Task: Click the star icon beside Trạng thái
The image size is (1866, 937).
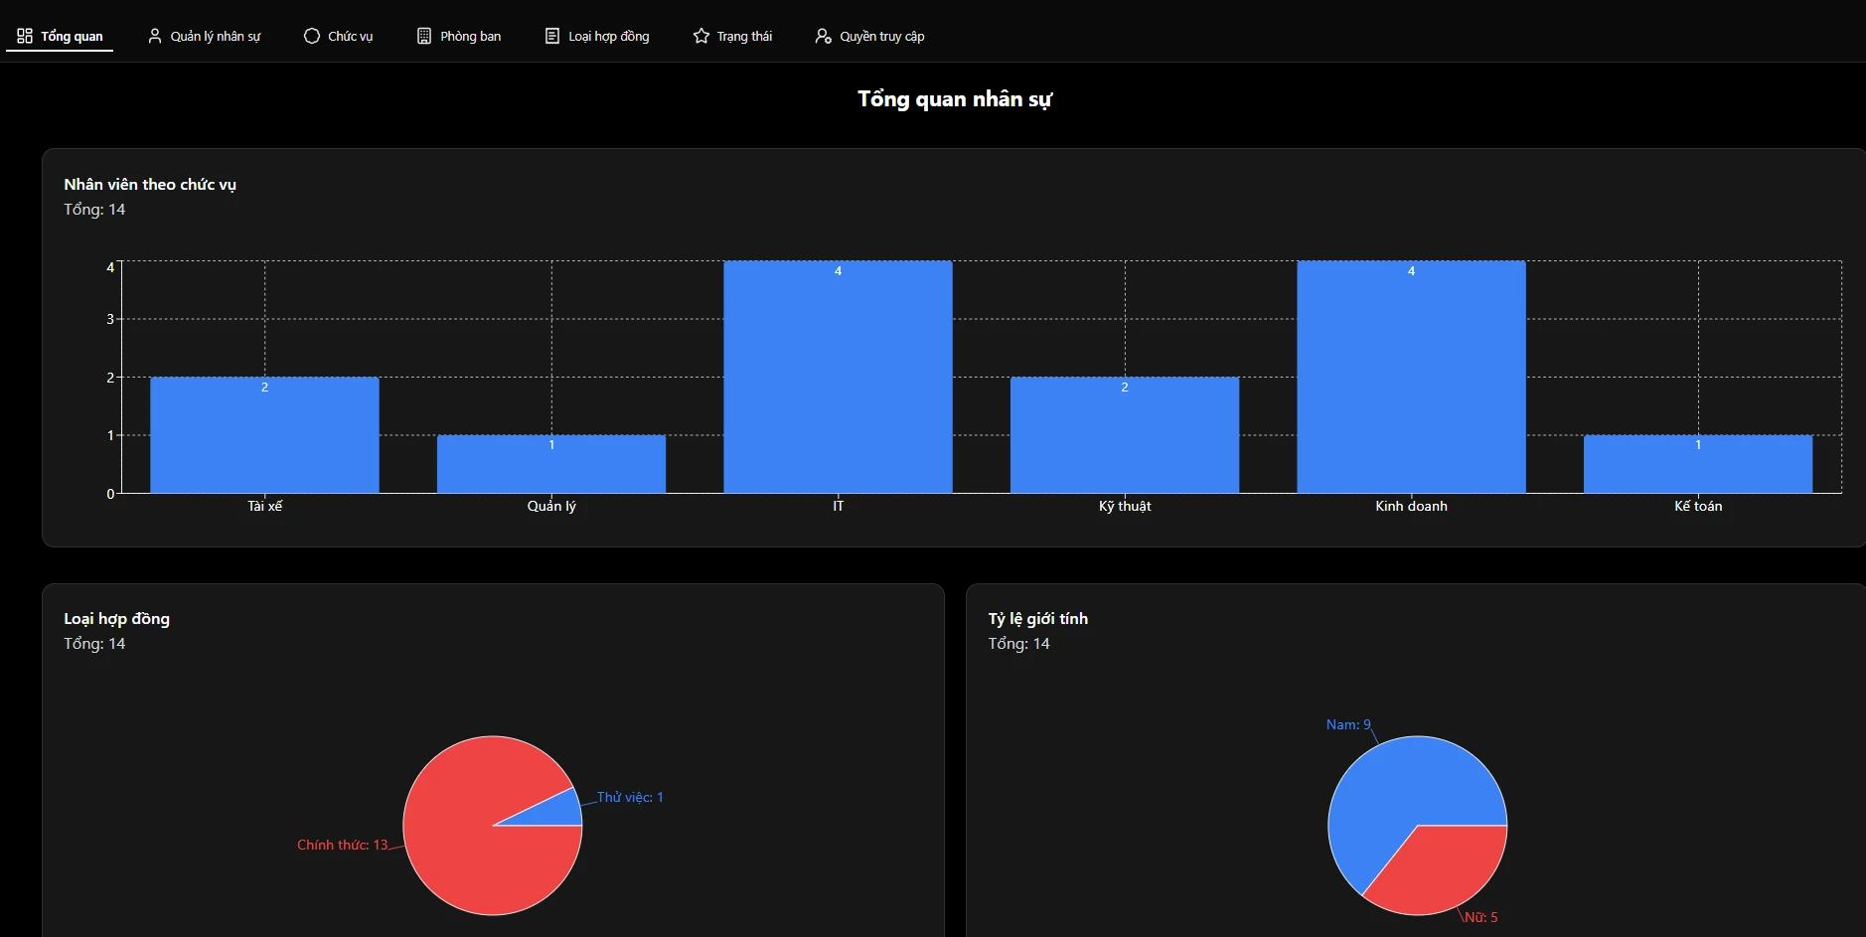Action: (701, 36)
